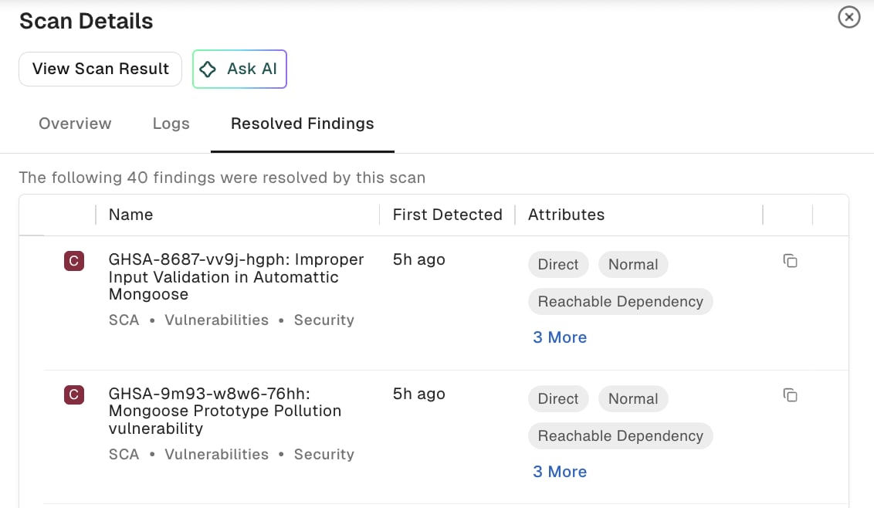Screen dimensions: 874x508
Task: Close the Scan Details panel
Action: [849, 17]
